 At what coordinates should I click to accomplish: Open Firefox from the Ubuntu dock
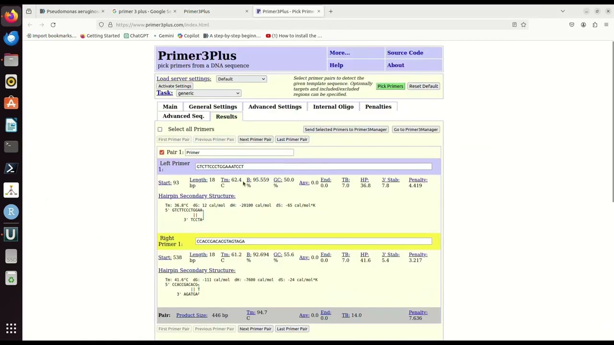[11, 16]
